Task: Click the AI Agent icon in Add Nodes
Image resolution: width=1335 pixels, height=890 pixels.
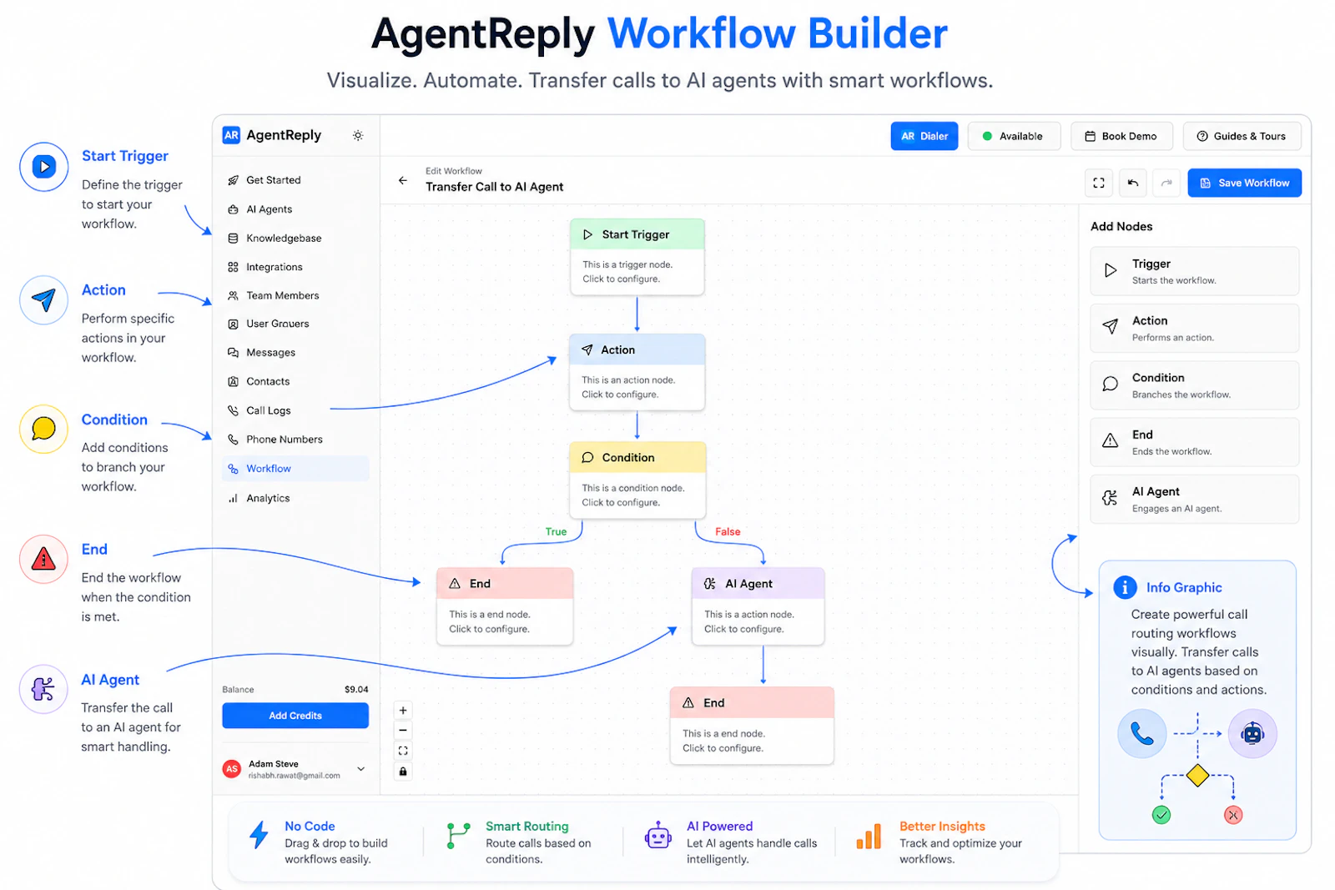Action: [1111, 498]
